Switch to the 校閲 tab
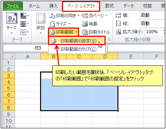Screen dimensions: 166x129 tap(147, 6)
